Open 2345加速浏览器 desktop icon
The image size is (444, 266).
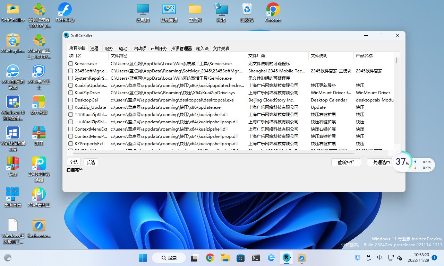13,77
